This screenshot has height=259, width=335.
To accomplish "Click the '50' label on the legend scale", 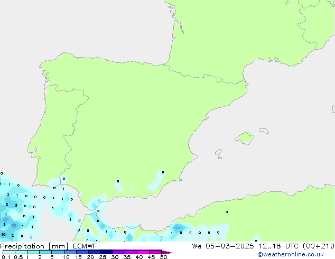I will coord(164,257).
